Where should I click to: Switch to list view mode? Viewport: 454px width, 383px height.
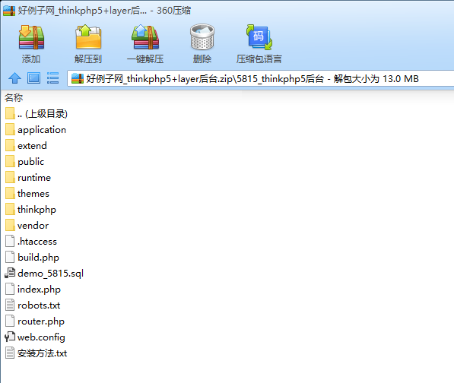pyautogui.click(x=52, y=78)
